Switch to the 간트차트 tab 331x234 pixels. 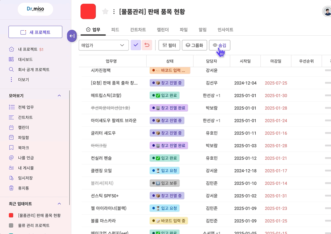(138, 30)
